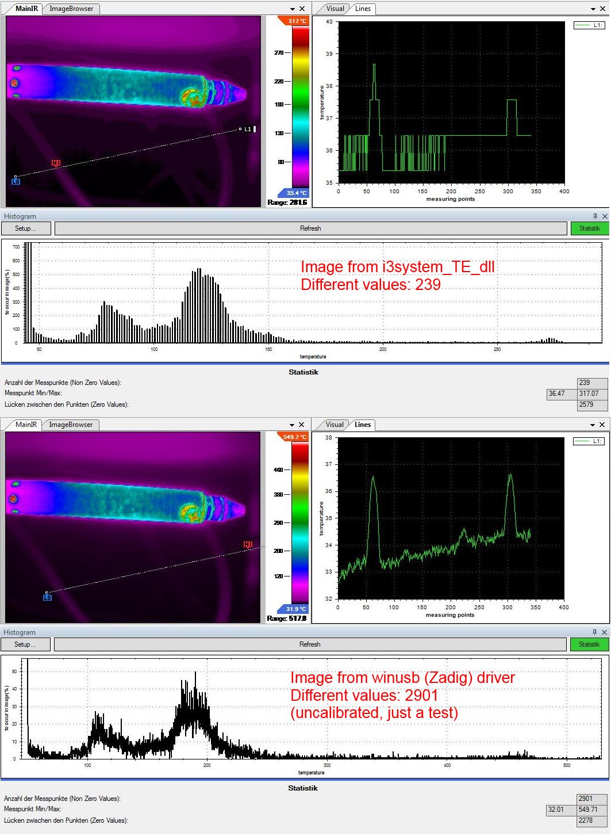The image size is (611, 836).
Task: Click the blue LO marker in upper thermal image
Action: pyautogui.click(x=16, y=181)
